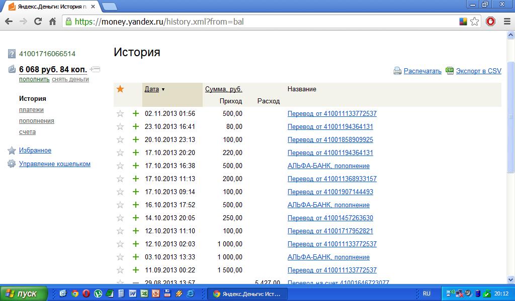Image resolution: width=515 pixels, height=301 pixels.
Task: Toggle favorite star on 20.10.2013 23:13 row
Action: pyautogui.click(x=120, y=140)
